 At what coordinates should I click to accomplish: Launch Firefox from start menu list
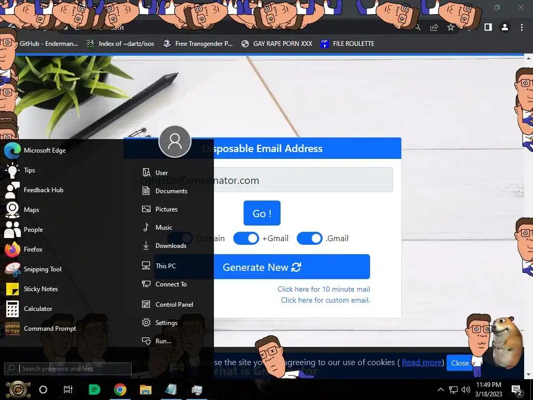(x=24, y=249)
